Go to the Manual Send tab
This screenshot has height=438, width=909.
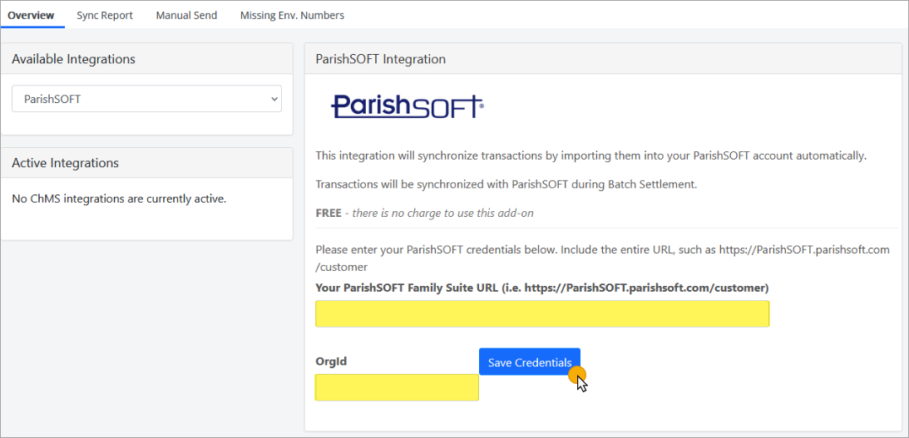(186, 15)
